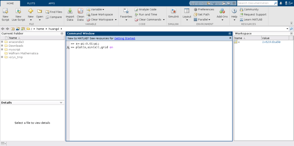Create a New Live Script
This screenshot has height=146, width=294.
(19, 15)
